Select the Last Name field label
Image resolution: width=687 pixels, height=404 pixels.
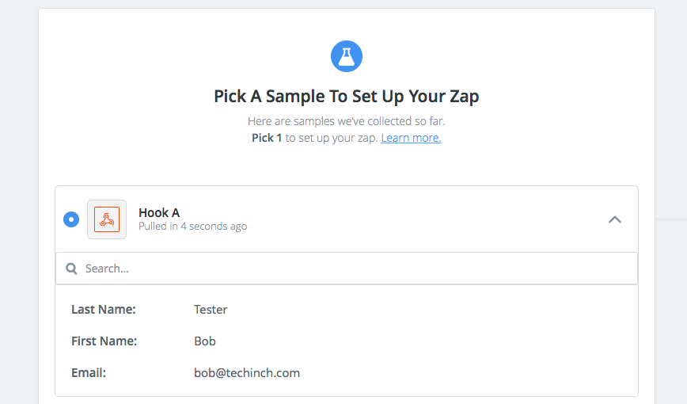click(104, 309)
